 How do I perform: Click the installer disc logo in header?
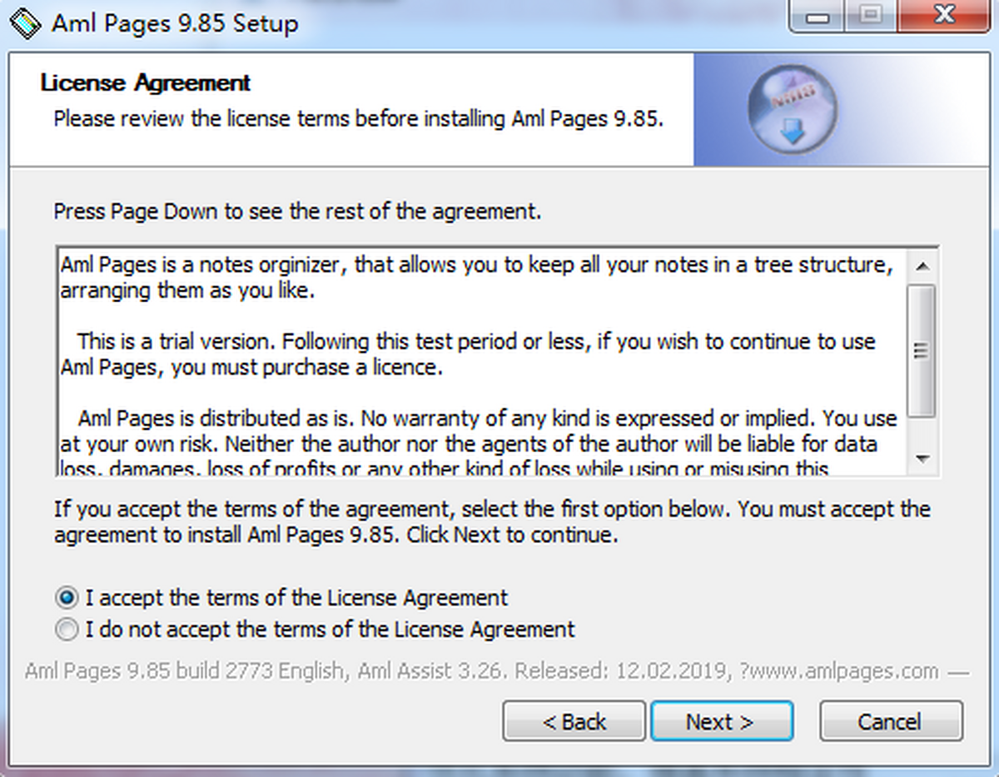tap(793, 109)
